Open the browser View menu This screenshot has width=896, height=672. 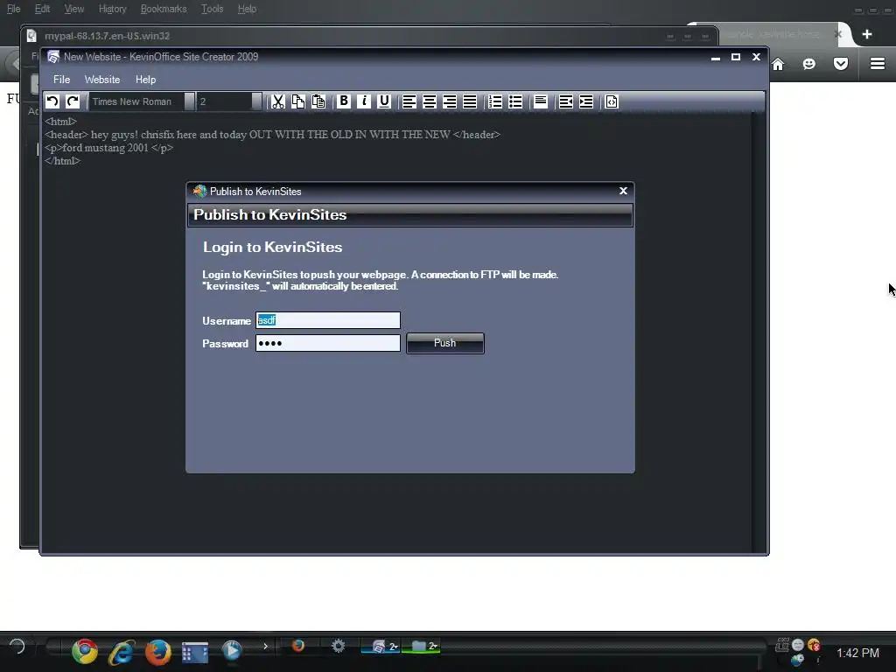[x=74, y=9]
